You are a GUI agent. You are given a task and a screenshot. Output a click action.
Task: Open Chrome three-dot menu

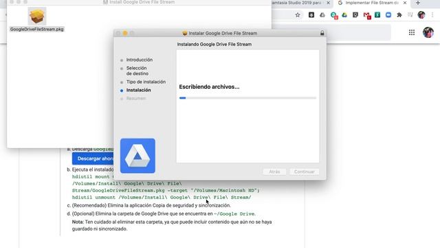432,15
